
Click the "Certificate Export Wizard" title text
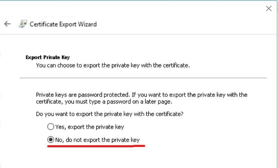pos(63,24)
